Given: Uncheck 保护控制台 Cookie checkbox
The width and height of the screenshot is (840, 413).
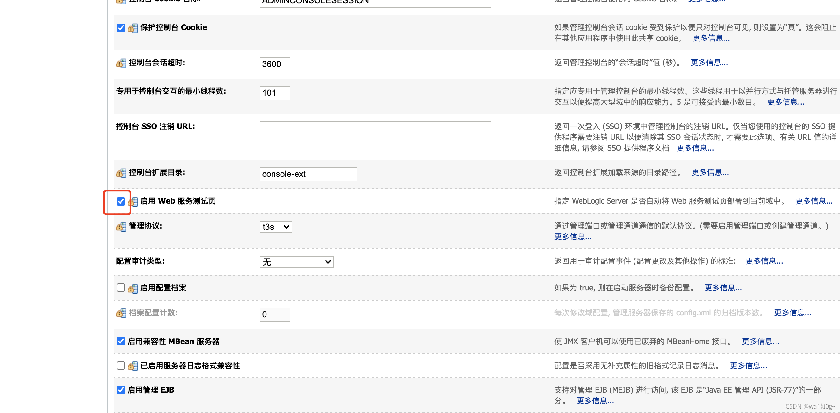Looking at the screenshot, I should pyautogui.click(x=121, y=28).
